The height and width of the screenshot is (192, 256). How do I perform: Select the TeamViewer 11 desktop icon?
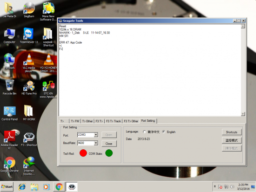point(29,35)
